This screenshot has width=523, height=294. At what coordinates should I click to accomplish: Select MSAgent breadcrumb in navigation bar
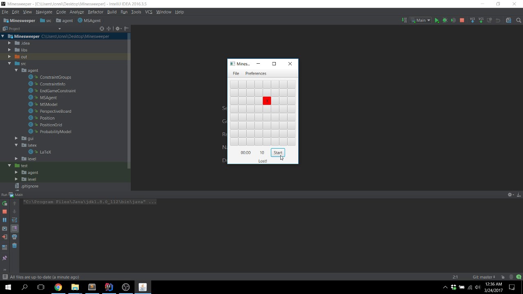click(x=89, y=20)
